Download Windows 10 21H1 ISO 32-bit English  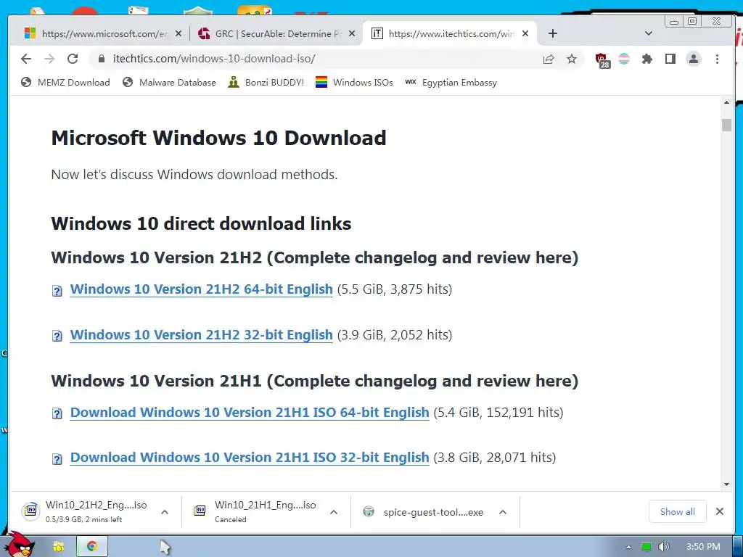point(250,458)
